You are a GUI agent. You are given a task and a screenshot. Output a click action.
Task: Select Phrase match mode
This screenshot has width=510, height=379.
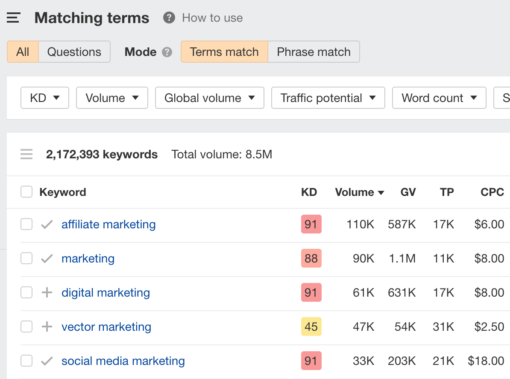(x=314, y=52)
